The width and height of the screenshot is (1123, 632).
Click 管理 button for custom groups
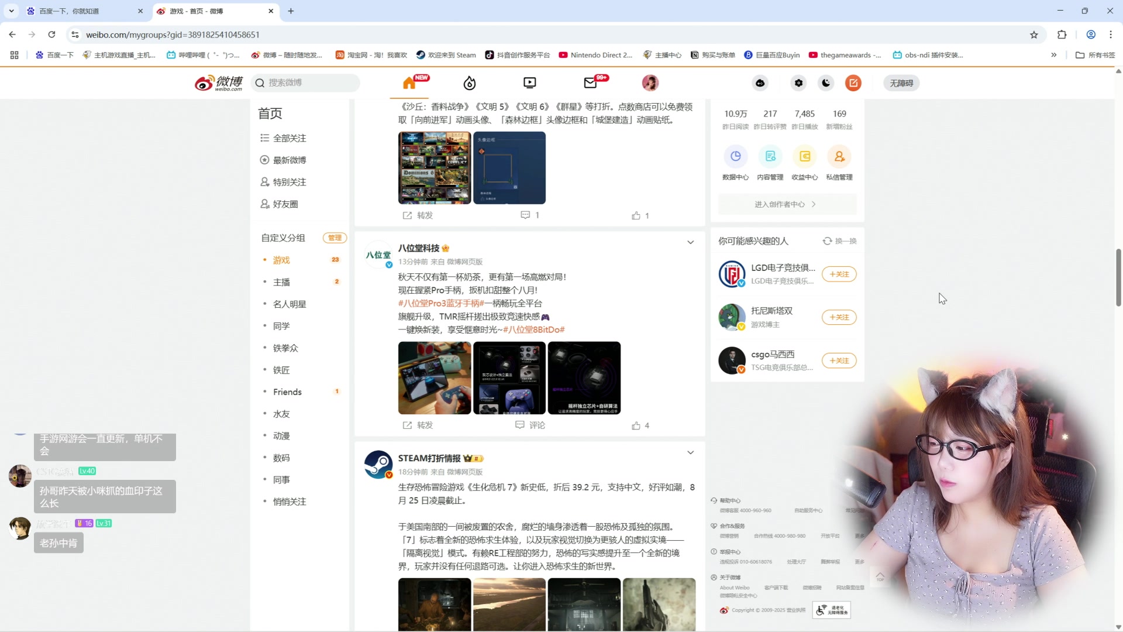point(335,238)
